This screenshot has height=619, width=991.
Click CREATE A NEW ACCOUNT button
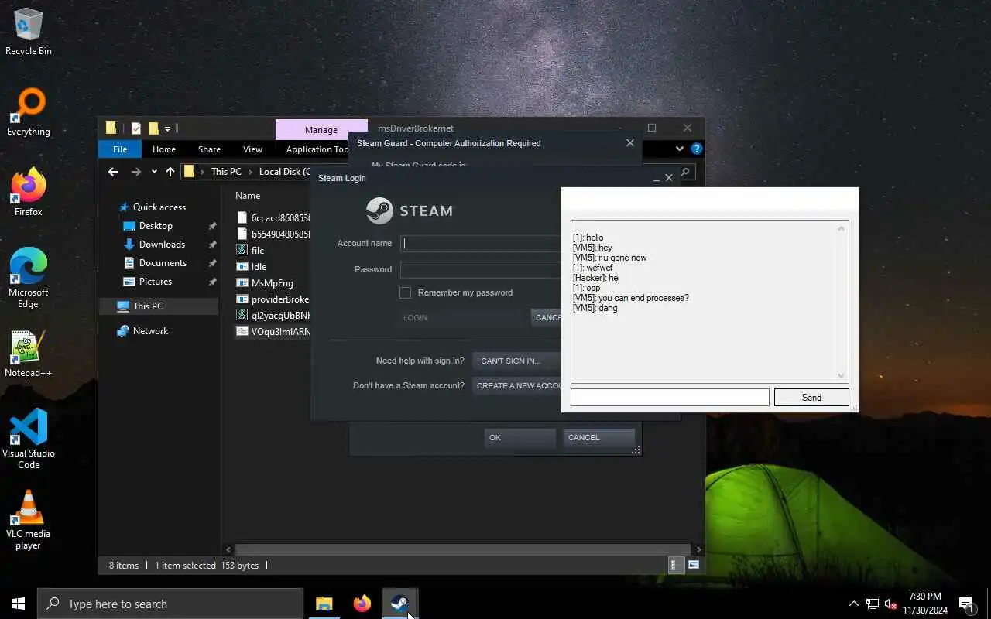[516, 385]
